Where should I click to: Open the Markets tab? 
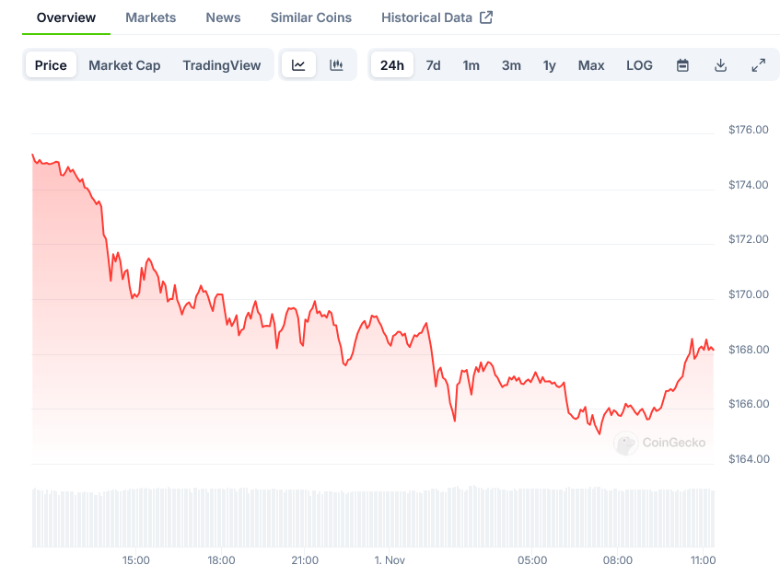tap(151, 17)
